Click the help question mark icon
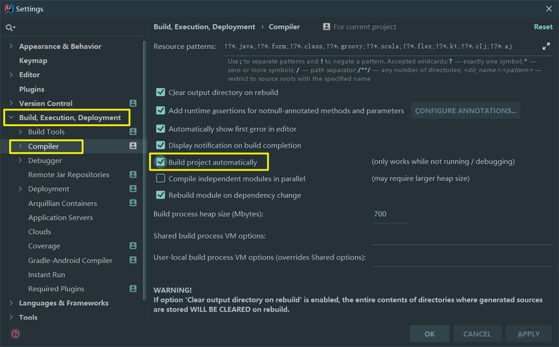 pos(15,334)
